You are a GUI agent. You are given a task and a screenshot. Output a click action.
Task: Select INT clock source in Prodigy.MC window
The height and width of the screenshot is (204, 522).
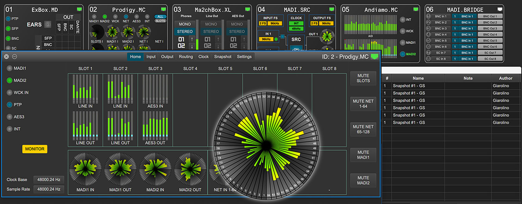pos(10,129)
